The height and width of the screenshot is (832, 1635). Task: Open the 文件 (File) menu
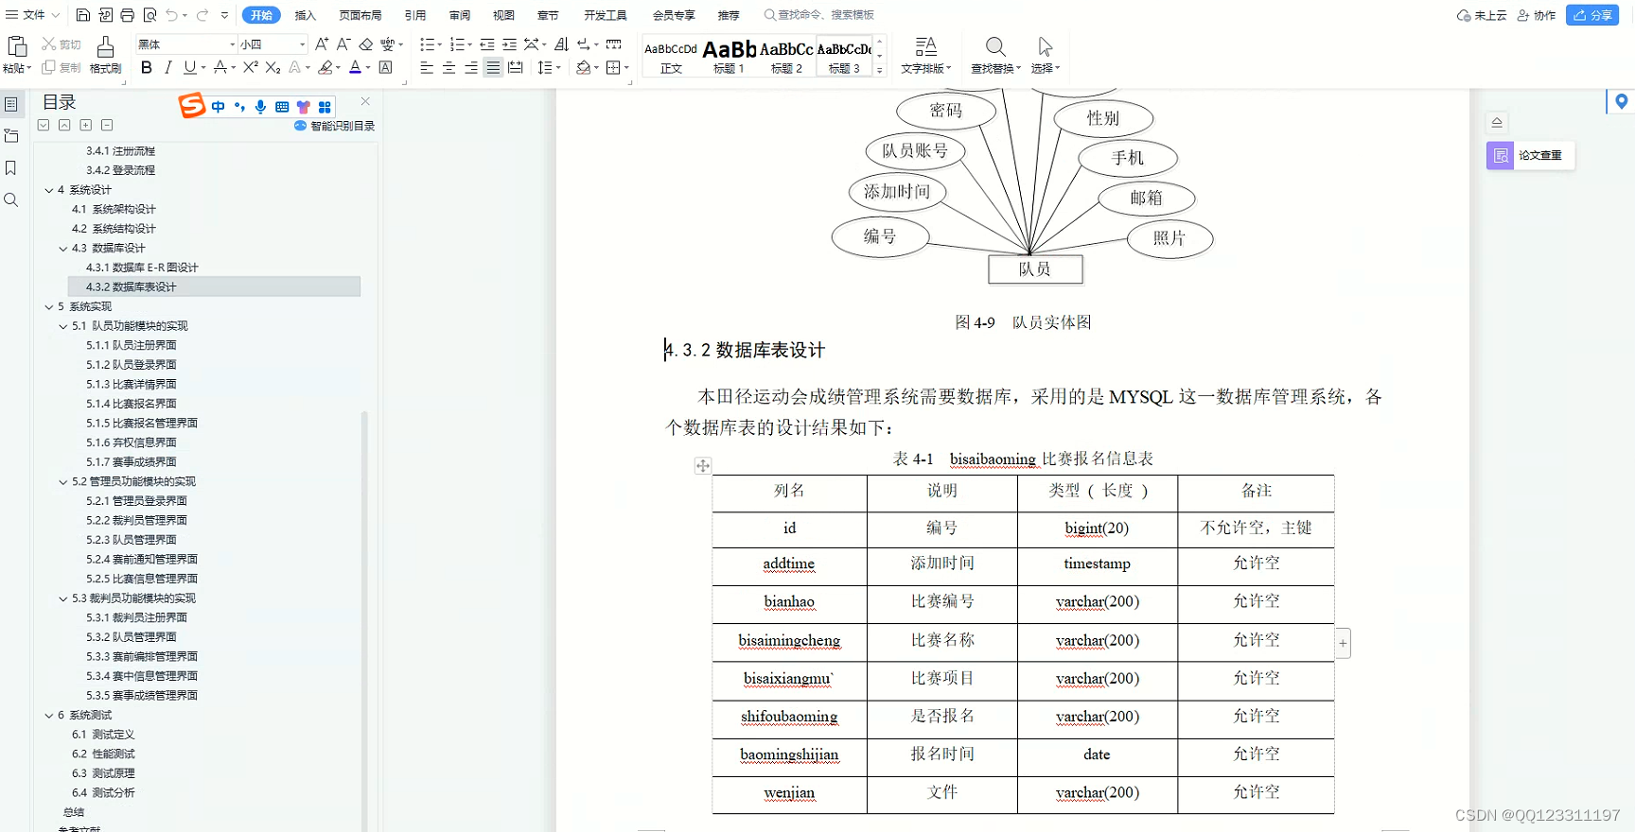32,15
